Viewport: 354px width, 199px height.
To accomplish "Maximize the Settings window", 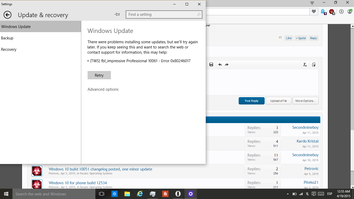I will point(187,4).
